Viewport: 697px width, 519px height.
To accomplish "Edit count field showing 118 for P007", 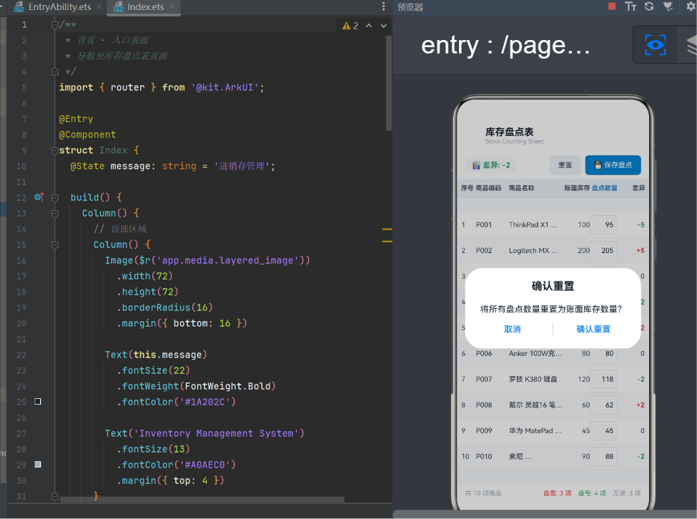I will pos(603,380).
